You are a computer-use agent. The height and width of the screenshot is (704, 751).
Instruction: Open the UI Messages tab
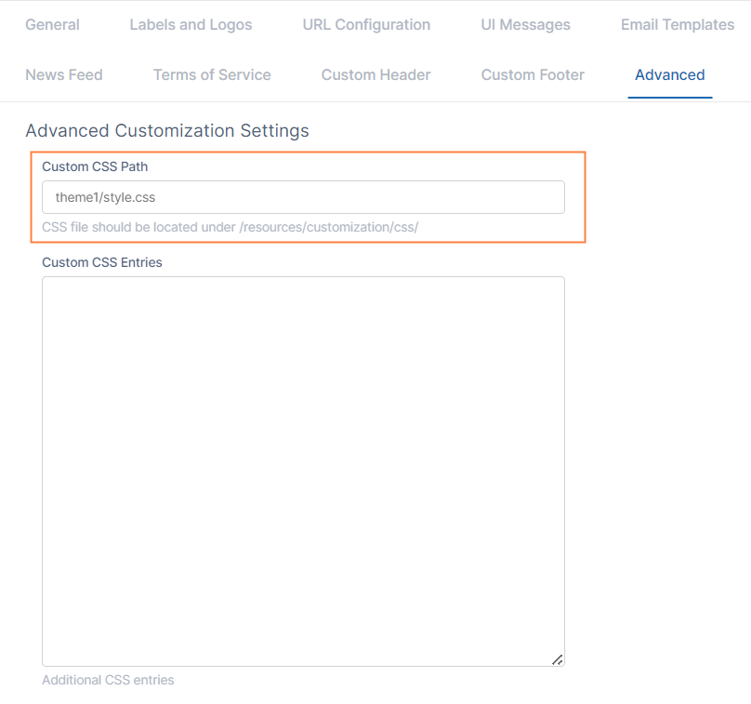coord(524,24)
